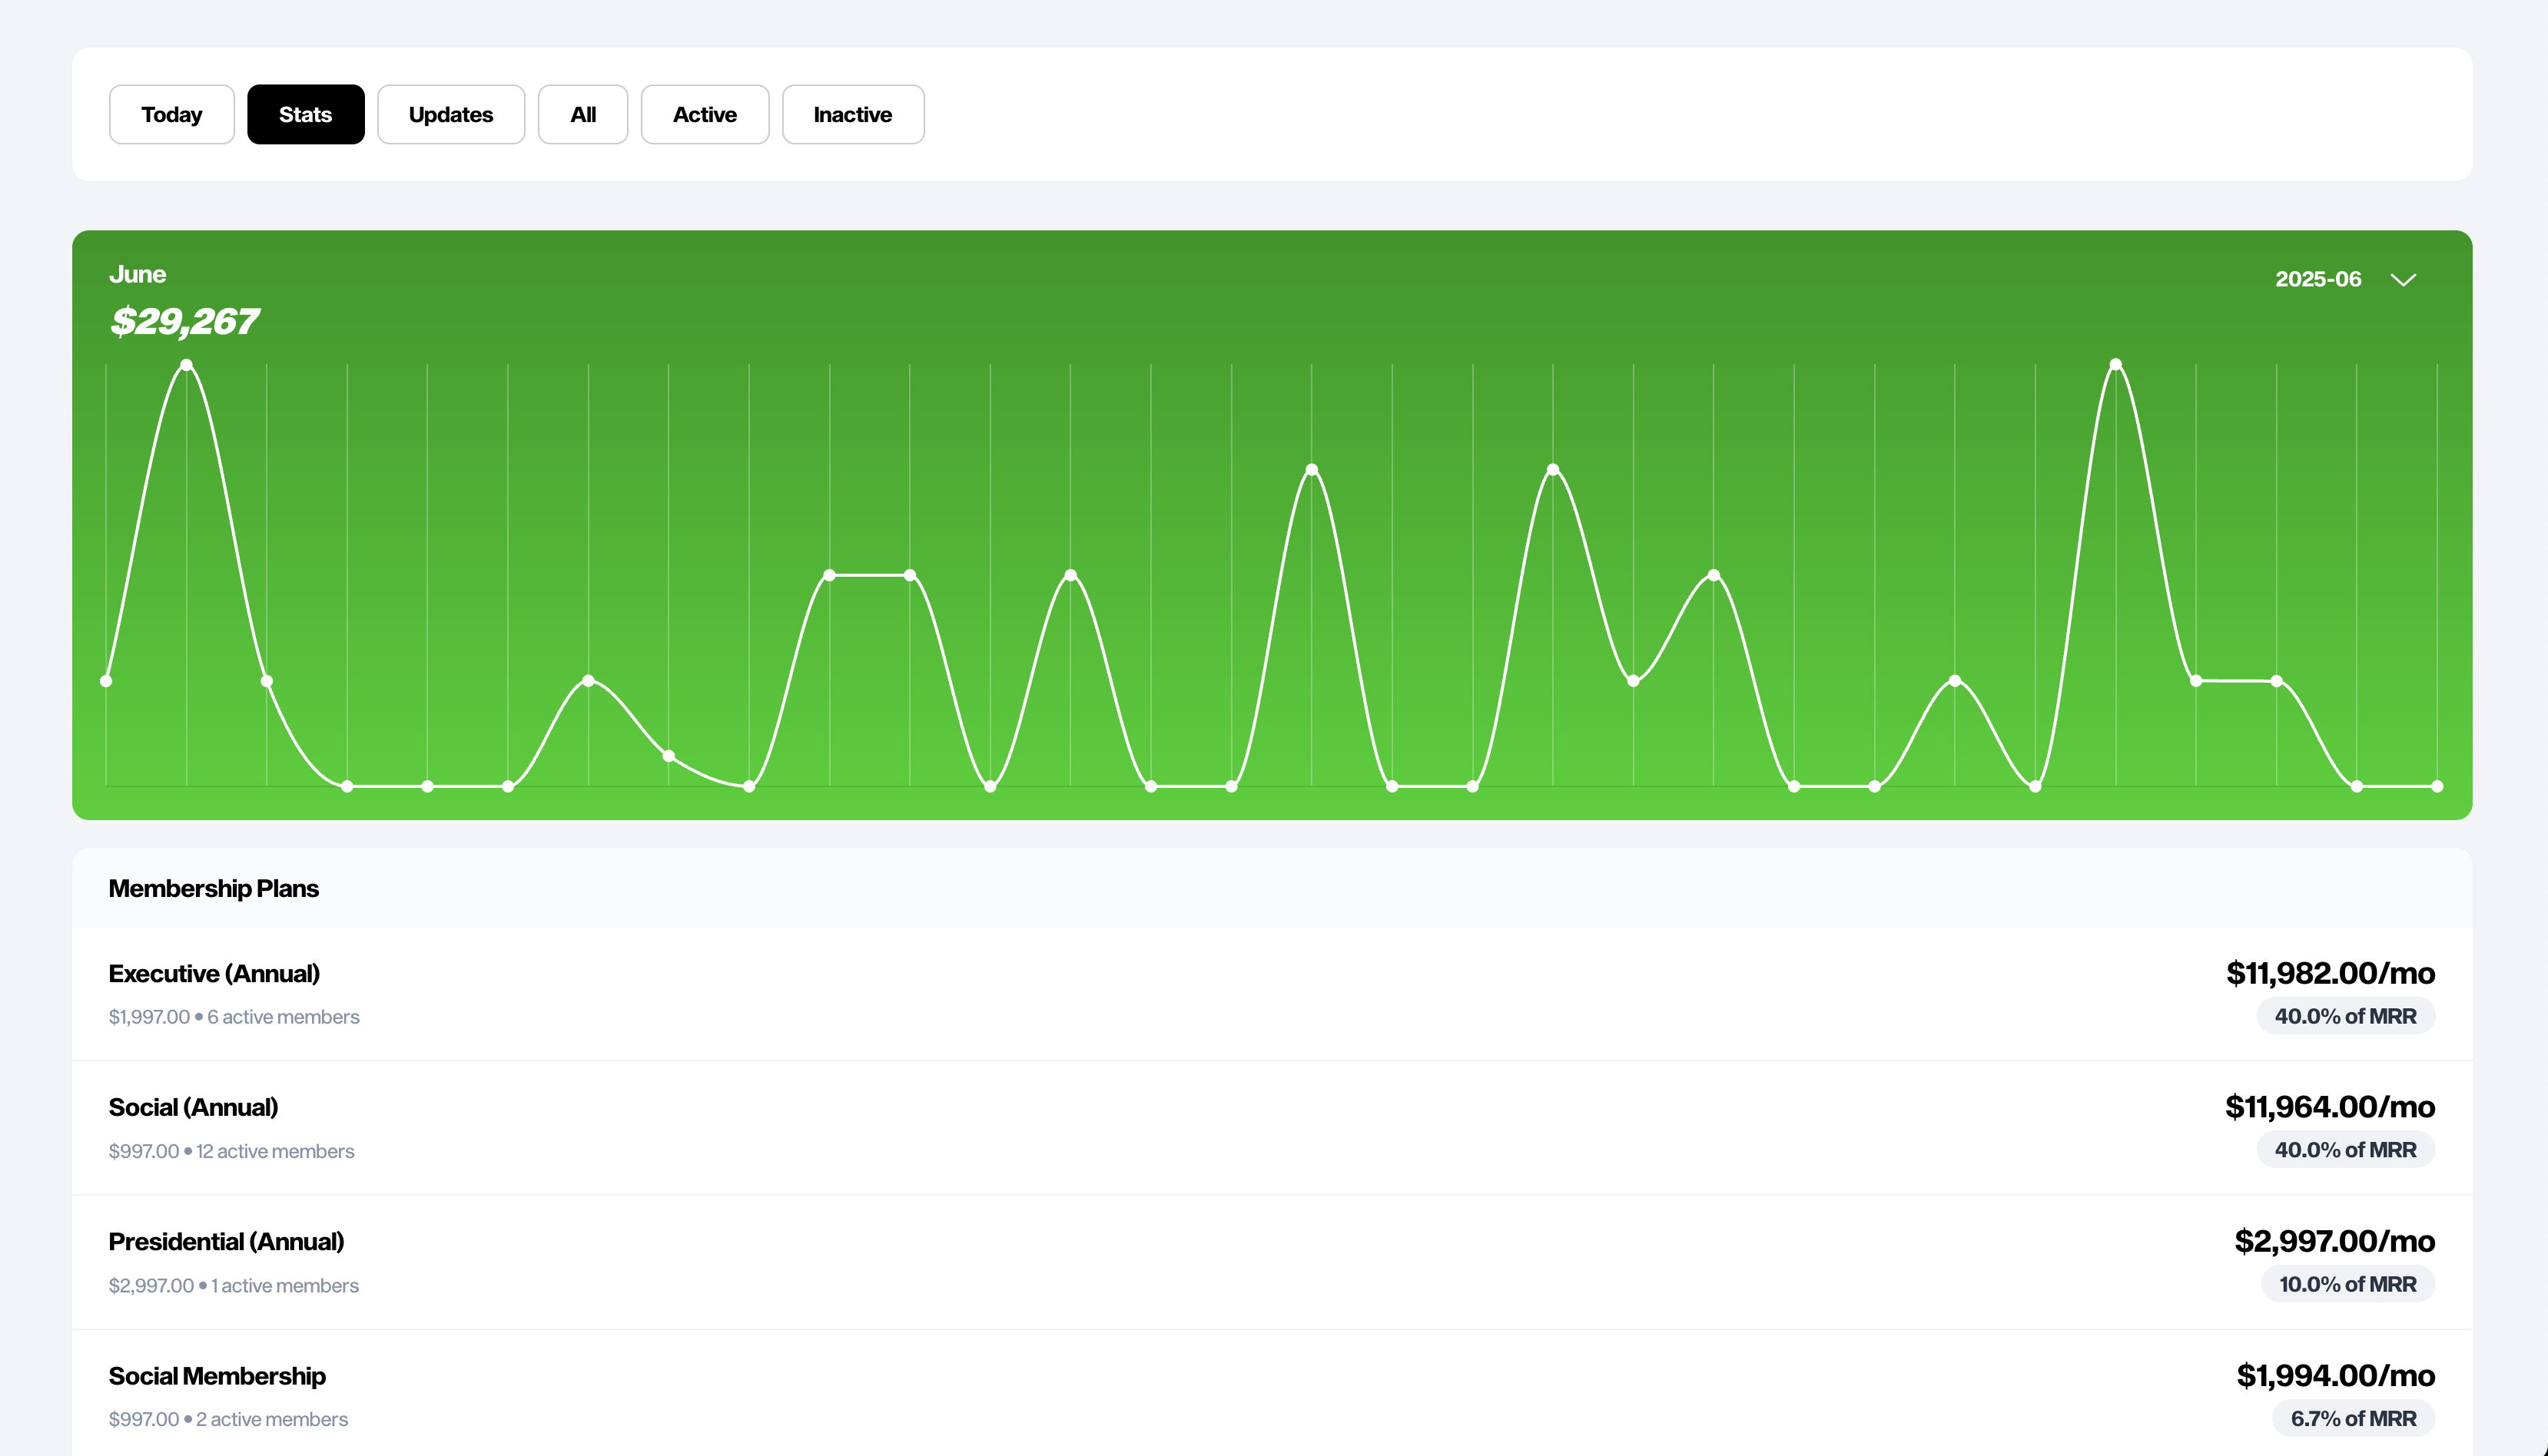Click the Membership Plans header

coord(213,888)
